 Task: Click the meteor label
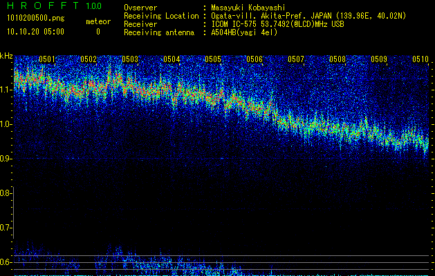[98, 21]
